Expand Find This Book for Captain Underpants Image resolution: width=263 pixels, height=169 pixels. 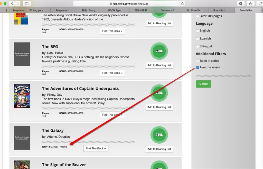point(112,115)
